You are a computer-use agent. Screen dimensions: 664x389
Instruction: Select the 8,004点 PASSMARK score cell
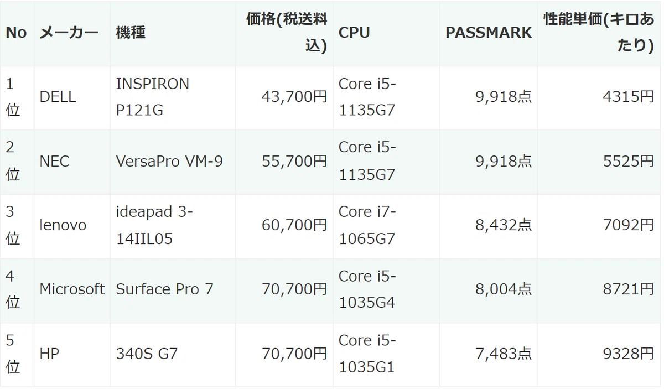pyautogui.click(x=489, y=290)
